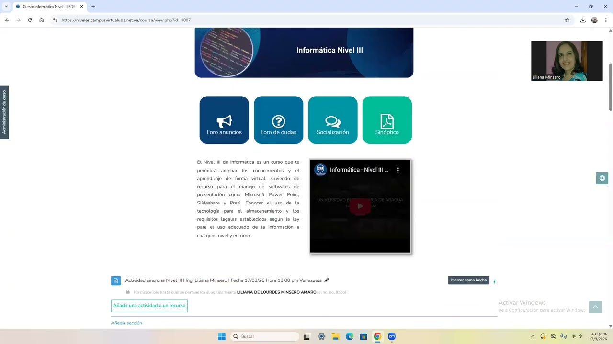Image resolution: width=613 pixels, height=344 pixels.
Task: Click the sync update tray icon
Action: pos(543,336)
